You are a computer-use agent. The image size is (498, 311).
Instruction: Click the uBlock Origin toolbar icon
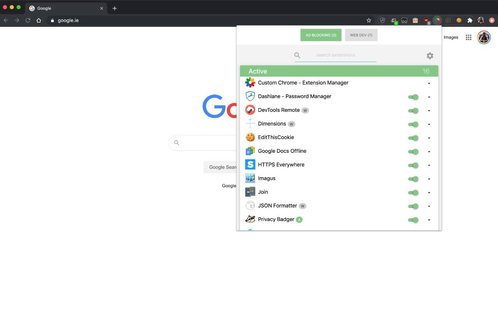426,20
